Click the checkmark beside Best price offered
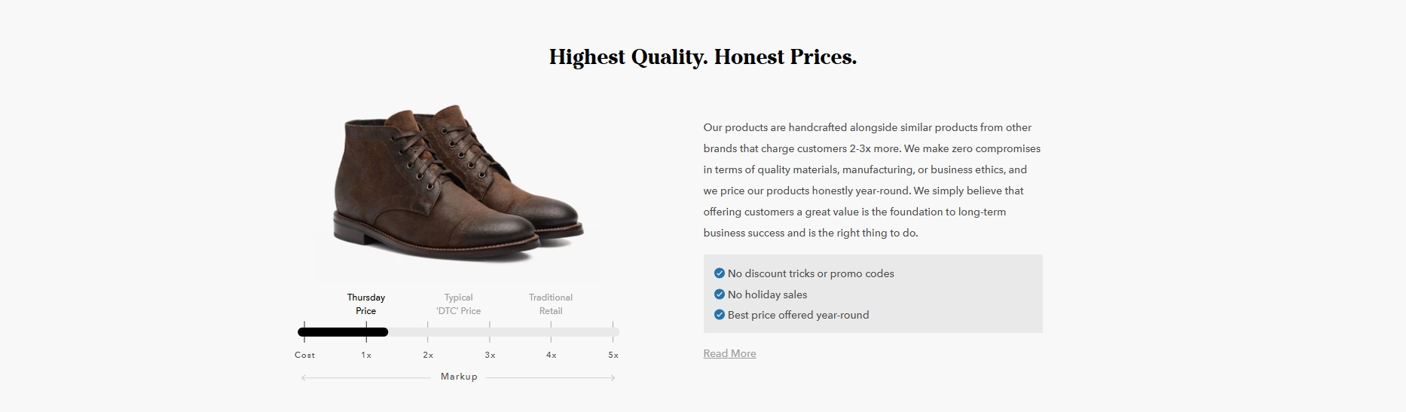The width and height of the screenshot is (1406, 412). pyautogui.click(x=720, y=315)
